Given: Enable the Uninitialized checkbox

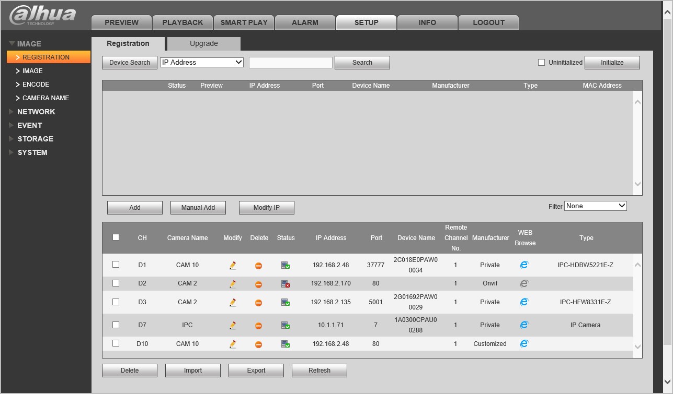Looking at the screenshot, I should (x=542, y=63).
